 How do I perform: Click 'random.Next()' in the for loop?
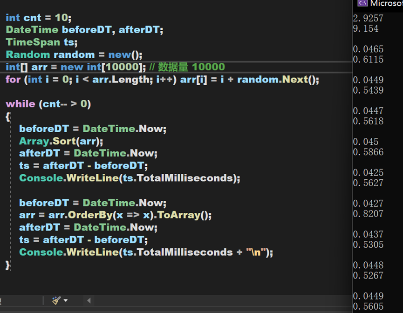(x=276, y=79)
